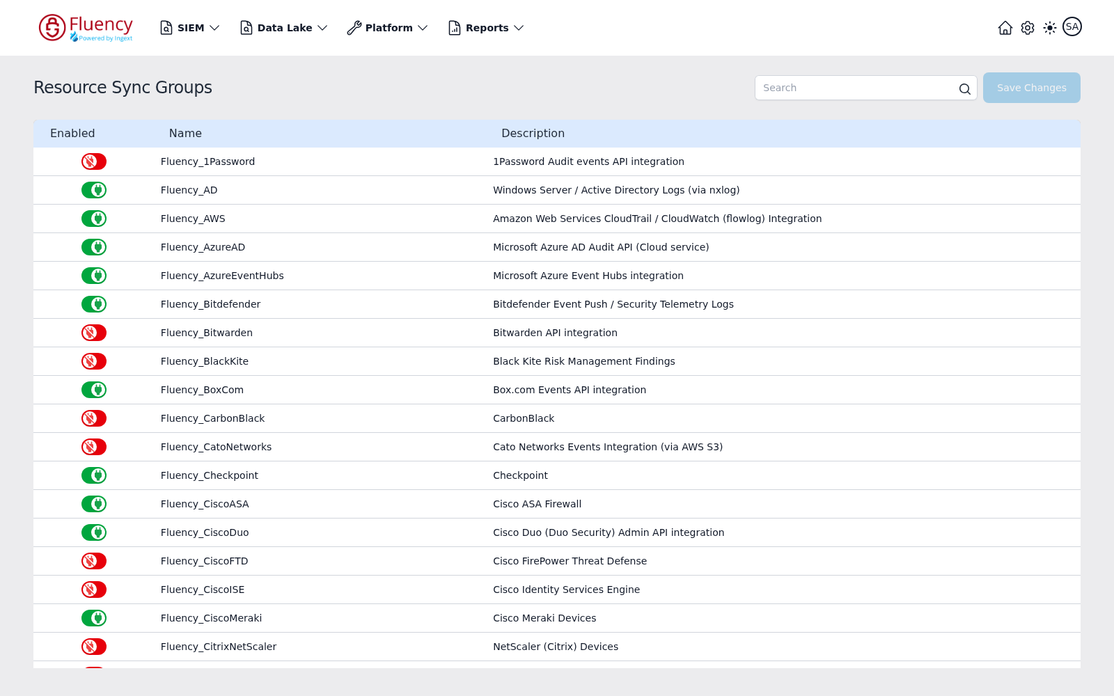Click 'Box.com Events API integration' description
Image resolution: width=1114 pixels, height=696 pixels.
click(570, 390)
